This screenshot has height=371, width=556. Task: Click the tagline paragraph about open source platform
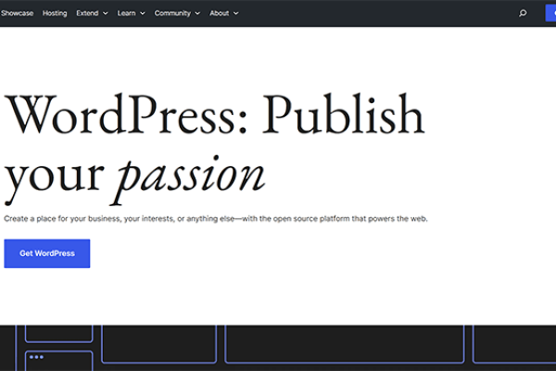click(215, 219)
